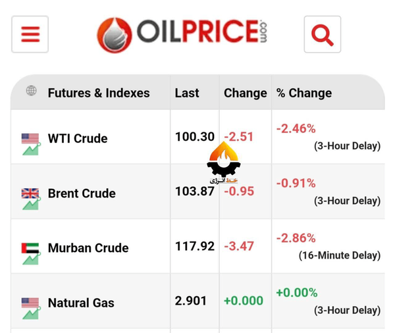Open the WTI Crude chart icon

point(31,149)
